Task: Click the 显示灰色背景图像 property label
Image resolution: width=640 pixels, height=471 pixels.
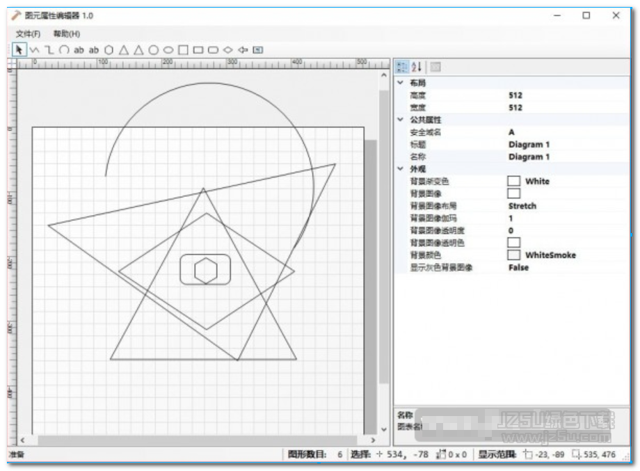Action: 441,267
